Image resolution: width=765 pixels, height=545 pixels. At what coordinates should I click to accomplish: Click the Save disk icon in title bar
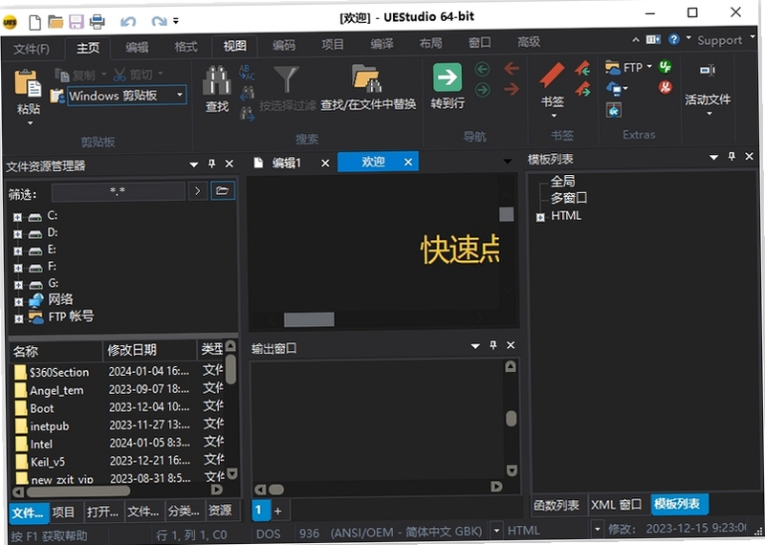(x=76, y=22)
